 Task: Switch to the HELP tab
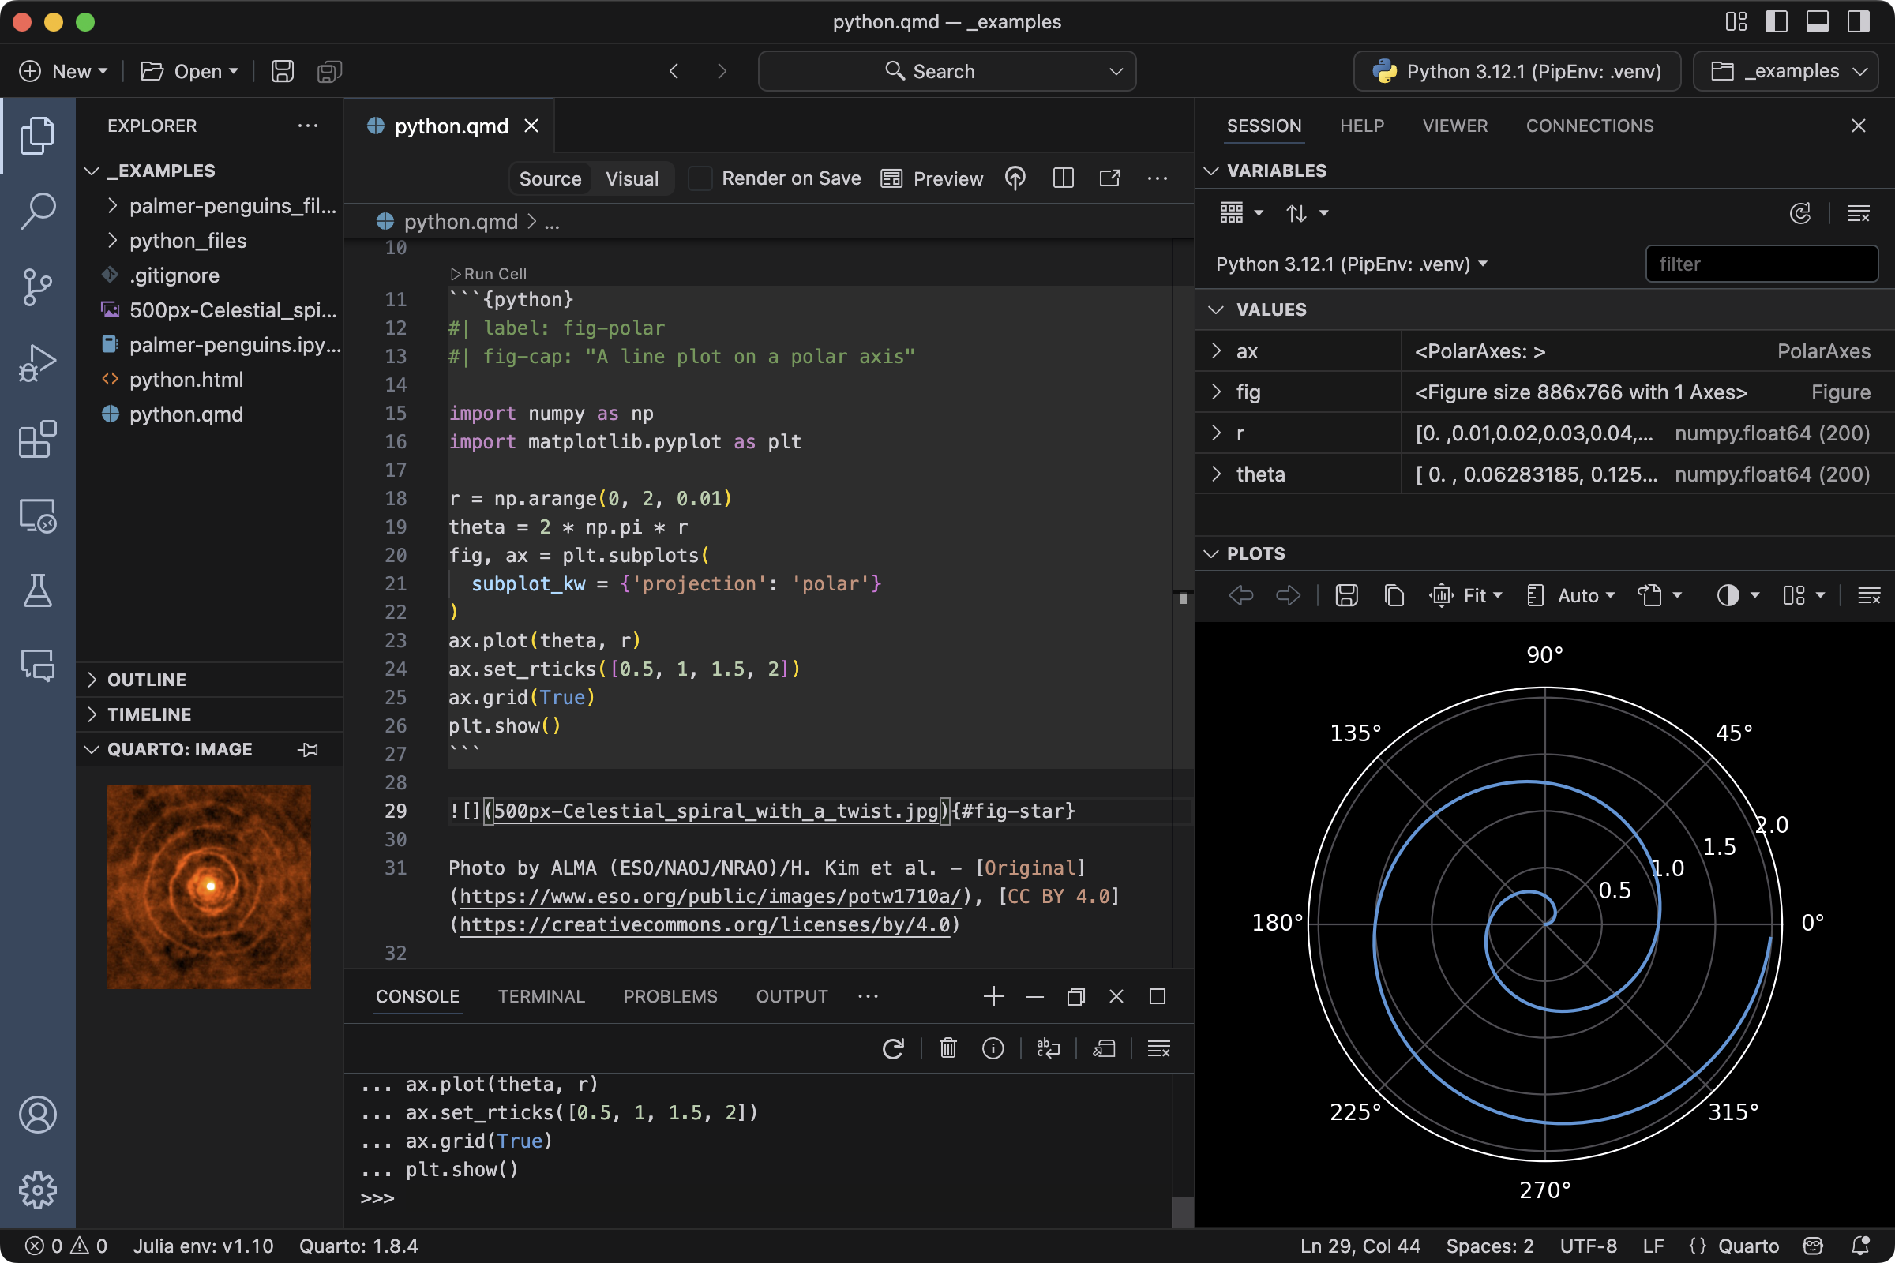pyautogui.click(x=1361, y=126)
